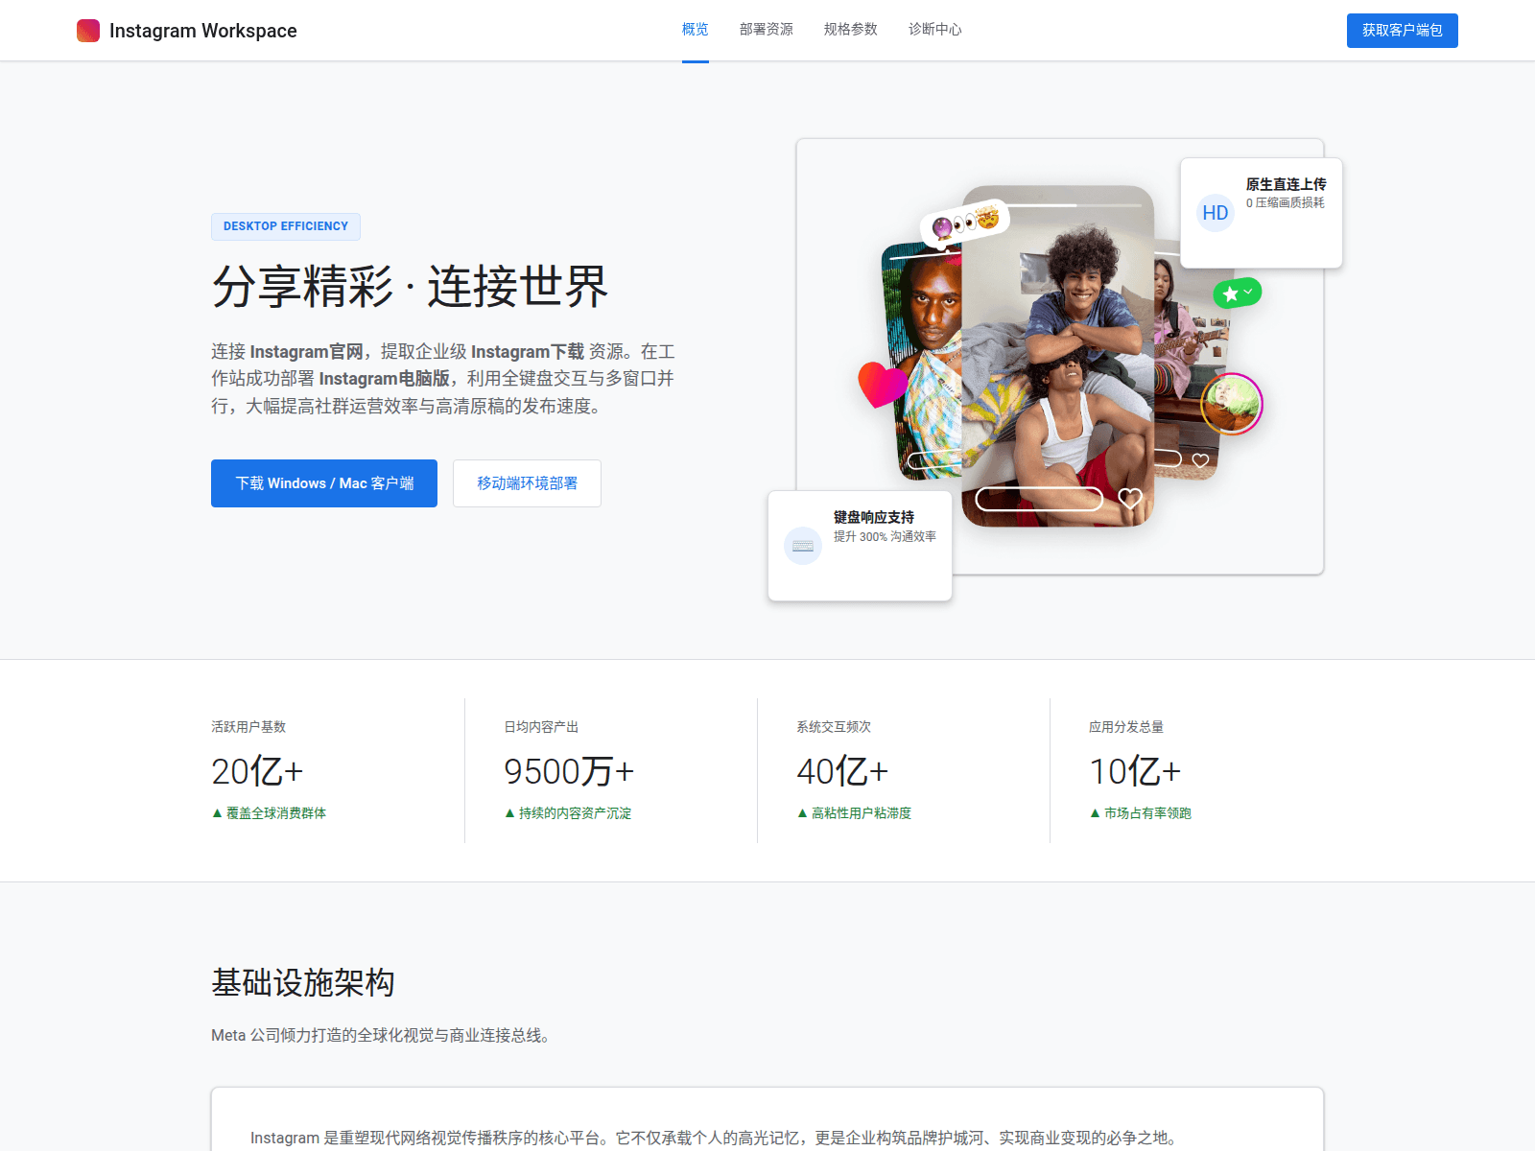Viewport: 1535px width, 1151px height.
Task: Click the ▲ 高粘性用户粘滞度 note
Action: coord(854,813)
